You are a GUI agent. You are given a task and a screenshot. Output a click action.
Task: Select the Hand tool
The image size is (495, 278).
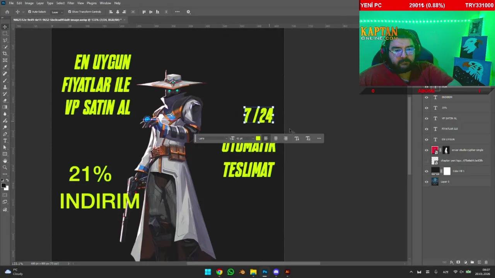pyautogui.click(x=5, y=161)
